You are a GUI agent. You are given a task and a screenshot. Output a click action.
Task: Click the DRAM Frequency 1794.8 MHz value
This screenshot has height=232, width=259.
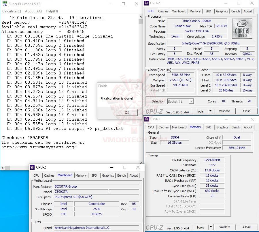point(212,160)
